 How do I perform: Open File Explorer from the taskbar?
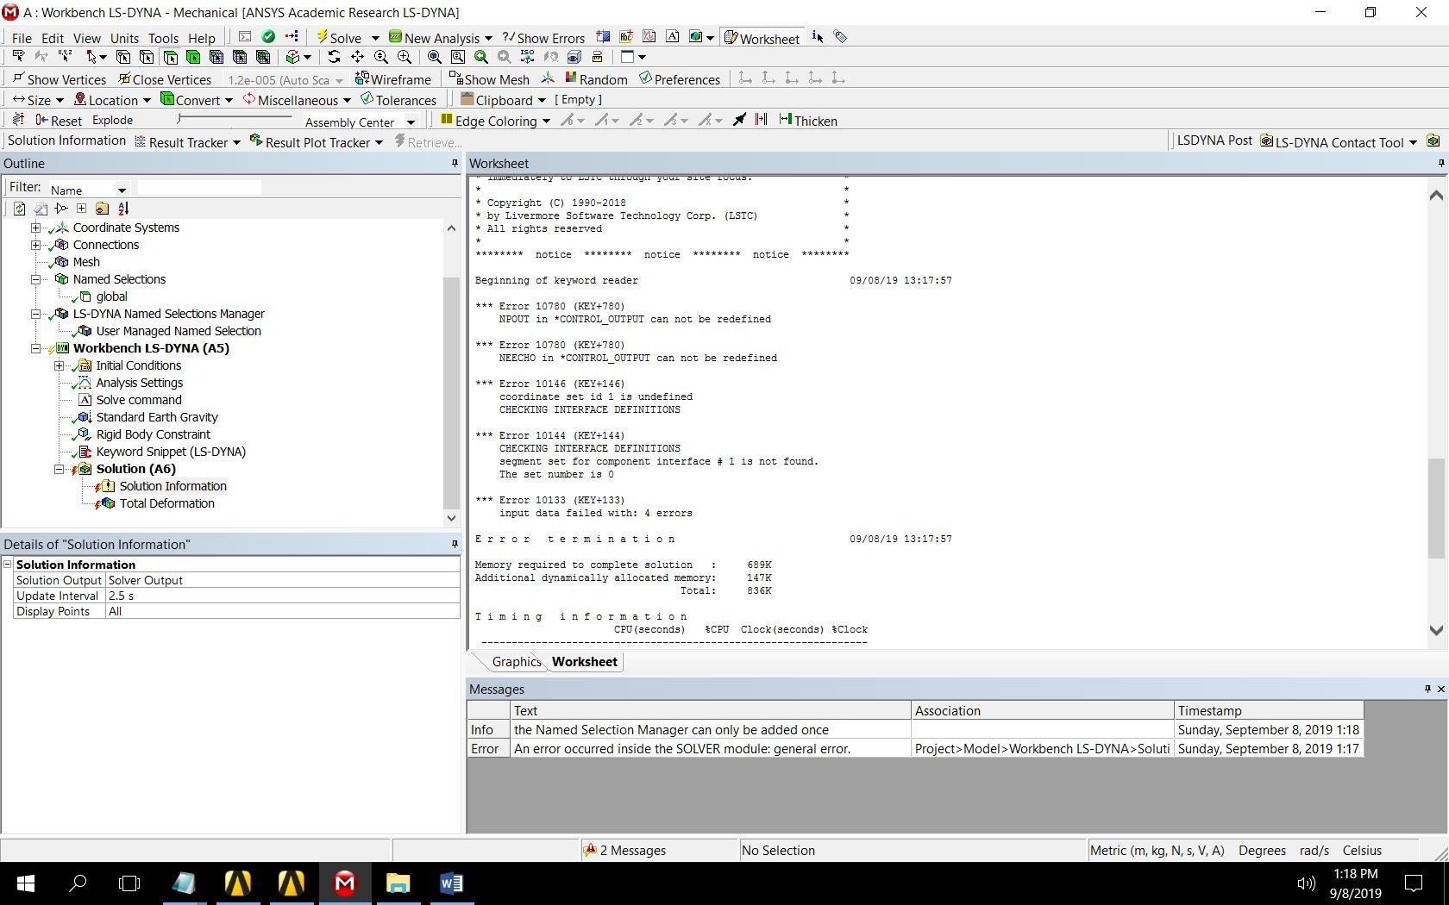398,883
